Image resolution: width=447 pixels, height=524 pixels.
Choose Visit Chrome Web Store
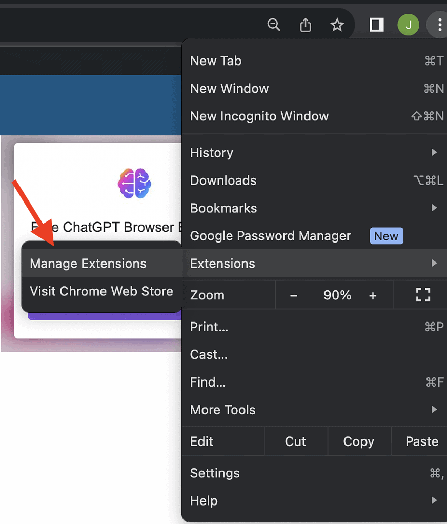pos(101,291)
